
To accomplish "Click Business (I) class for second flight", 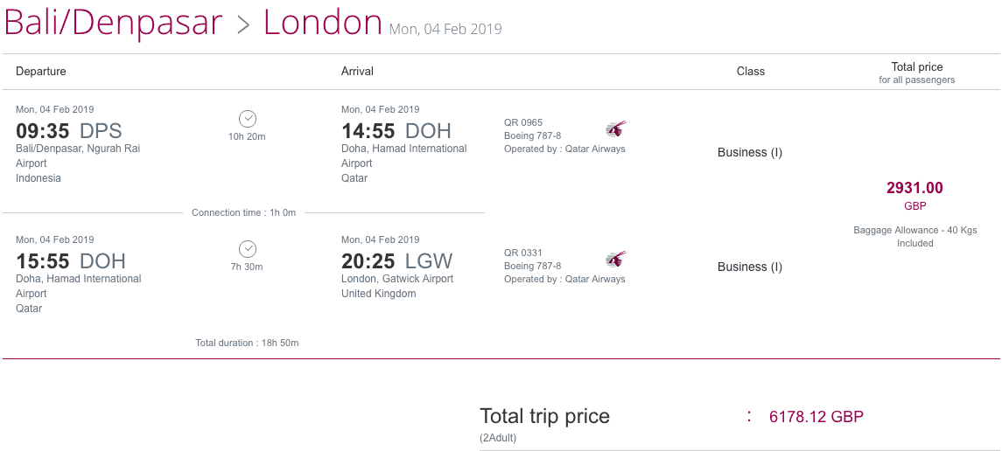I will click(750, 267).
